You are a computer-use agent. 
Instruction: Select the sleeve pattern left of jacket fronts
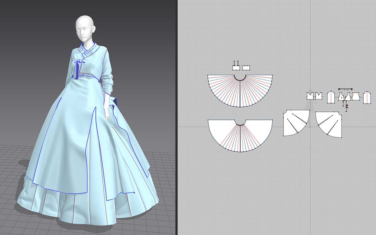click(x=331, y=97)
